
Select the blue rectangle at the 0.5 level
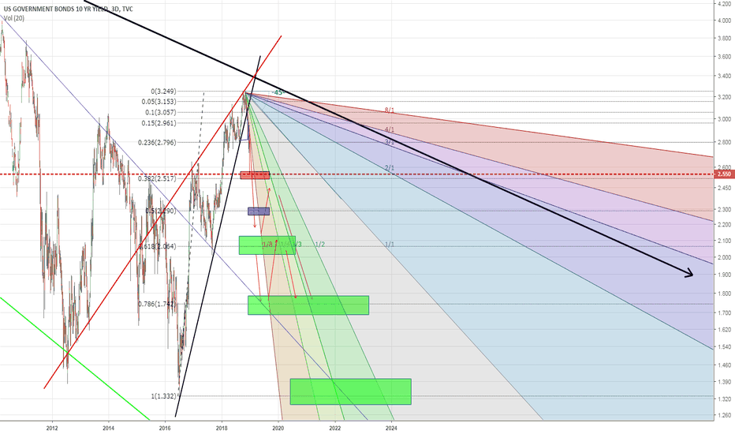[259, 211]
